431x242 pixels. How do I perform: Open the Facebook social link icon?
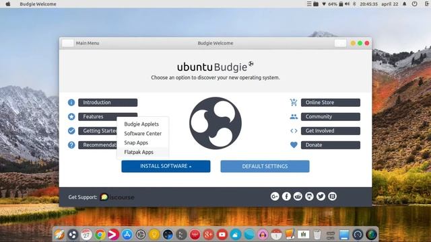pos(286,196)
